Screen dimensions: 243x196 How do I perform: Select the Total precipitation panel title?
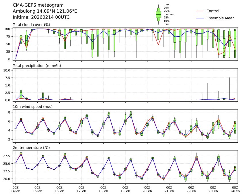tap(37, 66)
